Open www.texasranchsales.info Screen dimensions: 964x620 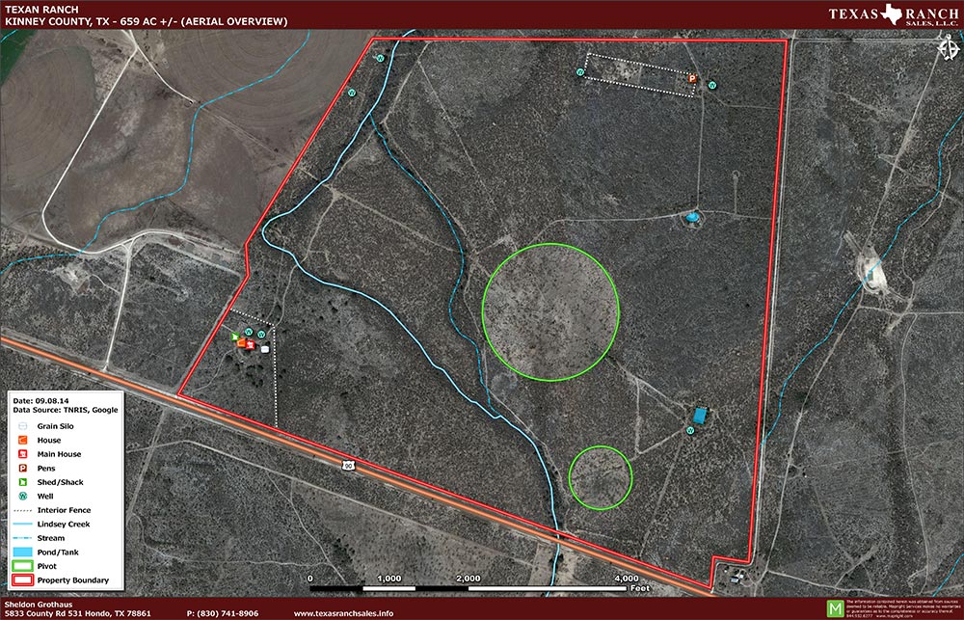click(x=343, y=611)
